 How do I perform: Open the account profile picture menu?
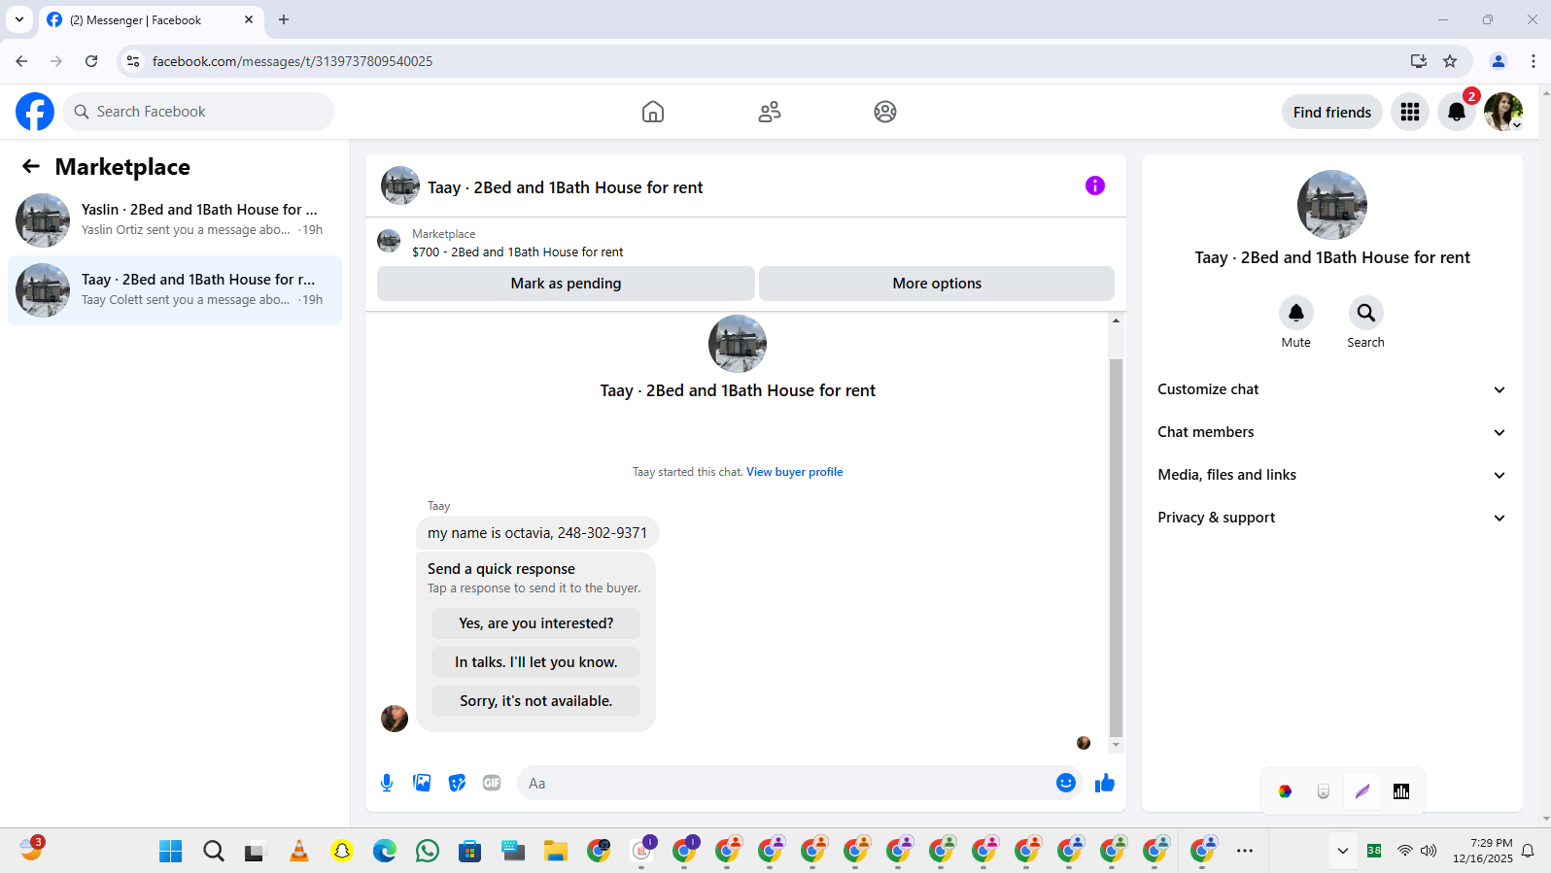1503,112
